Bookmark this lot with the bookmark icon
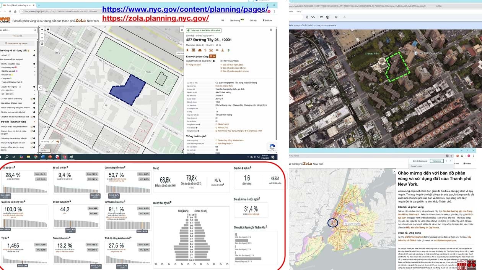Viewport: 482px width, 270px height. [271, 30]
